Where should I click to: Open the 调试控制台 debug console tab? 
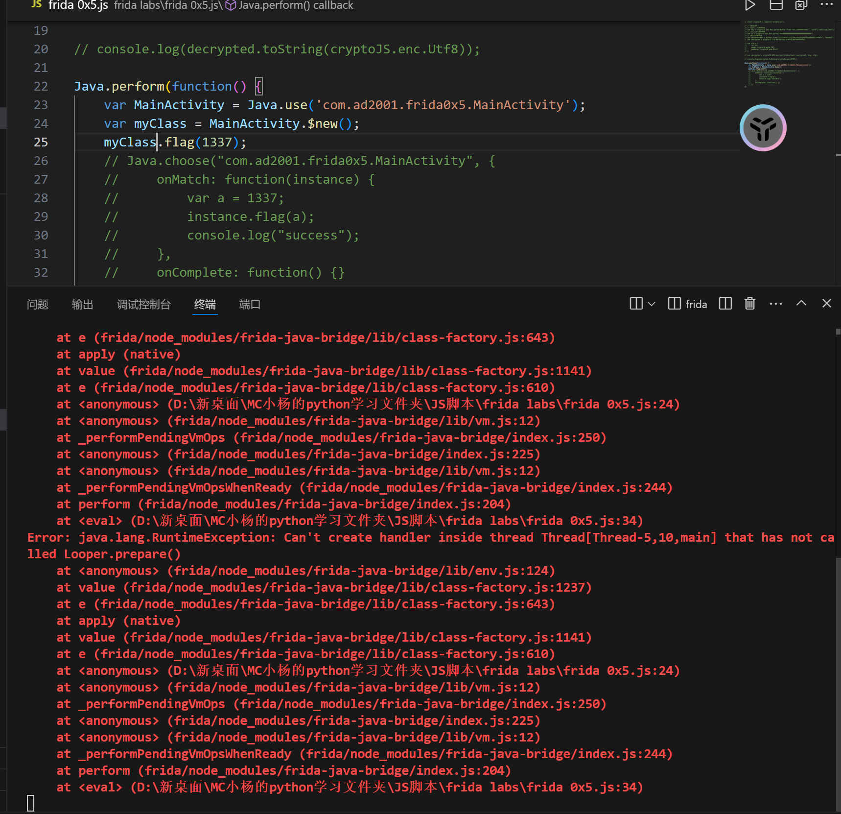pos(143,305)
